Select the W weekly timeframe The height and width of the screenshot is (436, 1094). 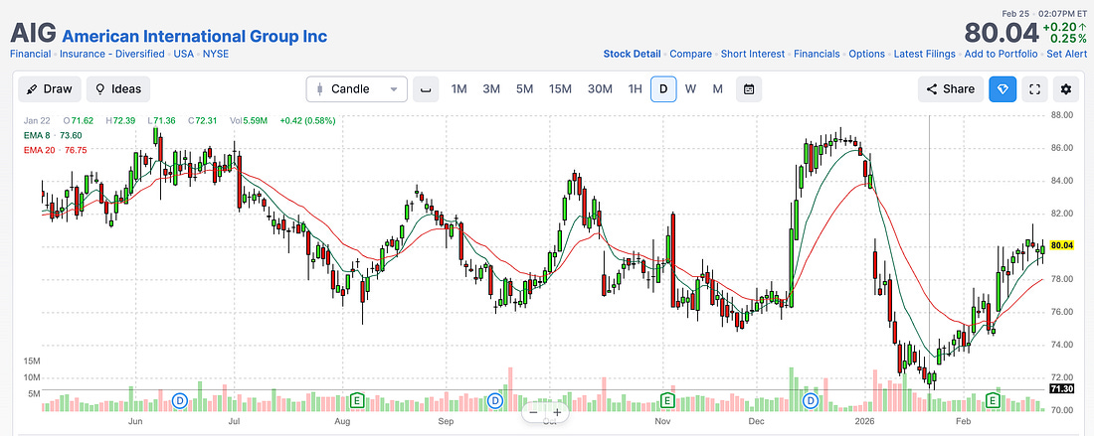coord(691,89)
